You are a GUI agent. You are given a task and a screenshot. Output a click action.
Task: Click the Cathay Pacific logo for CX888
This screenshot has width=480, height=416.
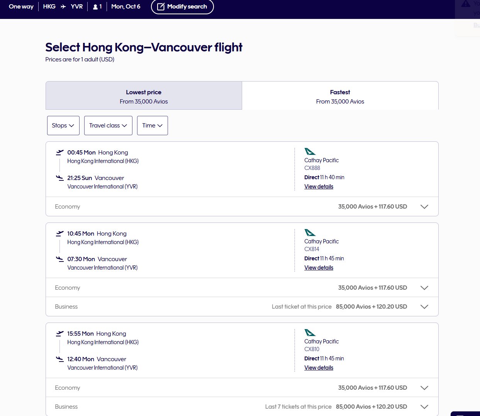(310, 151)
